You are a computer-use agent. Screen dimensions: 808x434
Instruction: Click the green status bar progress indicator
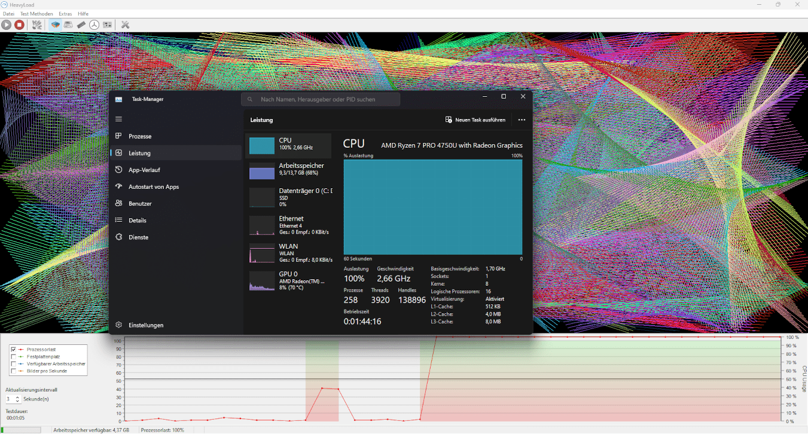click(21, 430)
